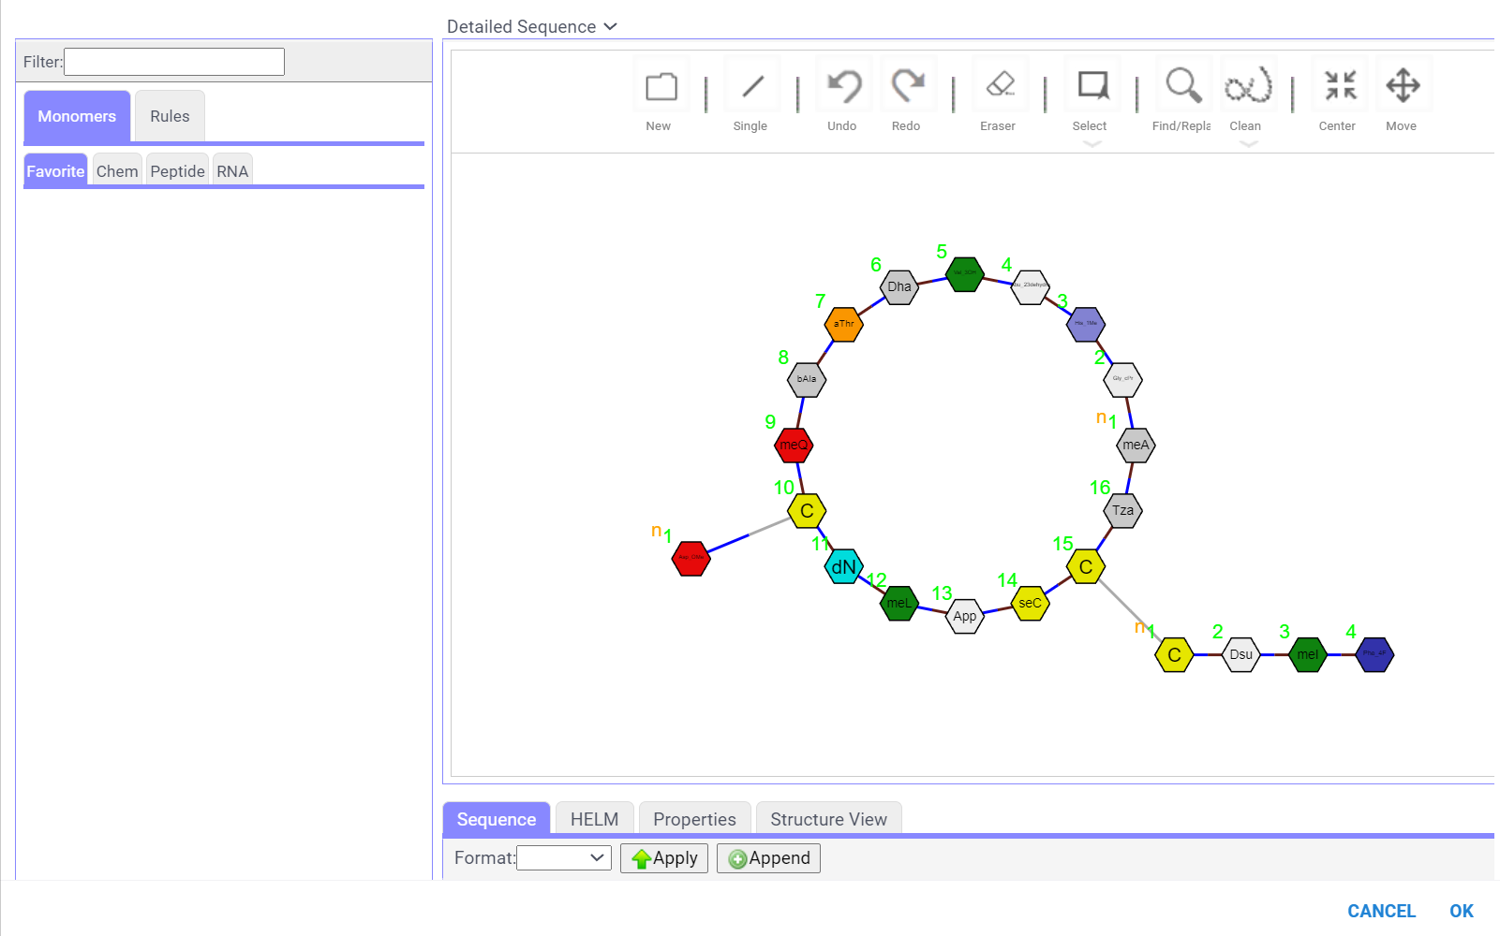Select the red meQ monomer hexagon
Image resolution: width=1500 pixels, height=936 pixels.
(793, 444)
